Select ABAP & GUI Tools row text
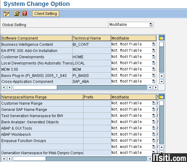This screenshot has height=162, width=187. [x=17, y=128]
